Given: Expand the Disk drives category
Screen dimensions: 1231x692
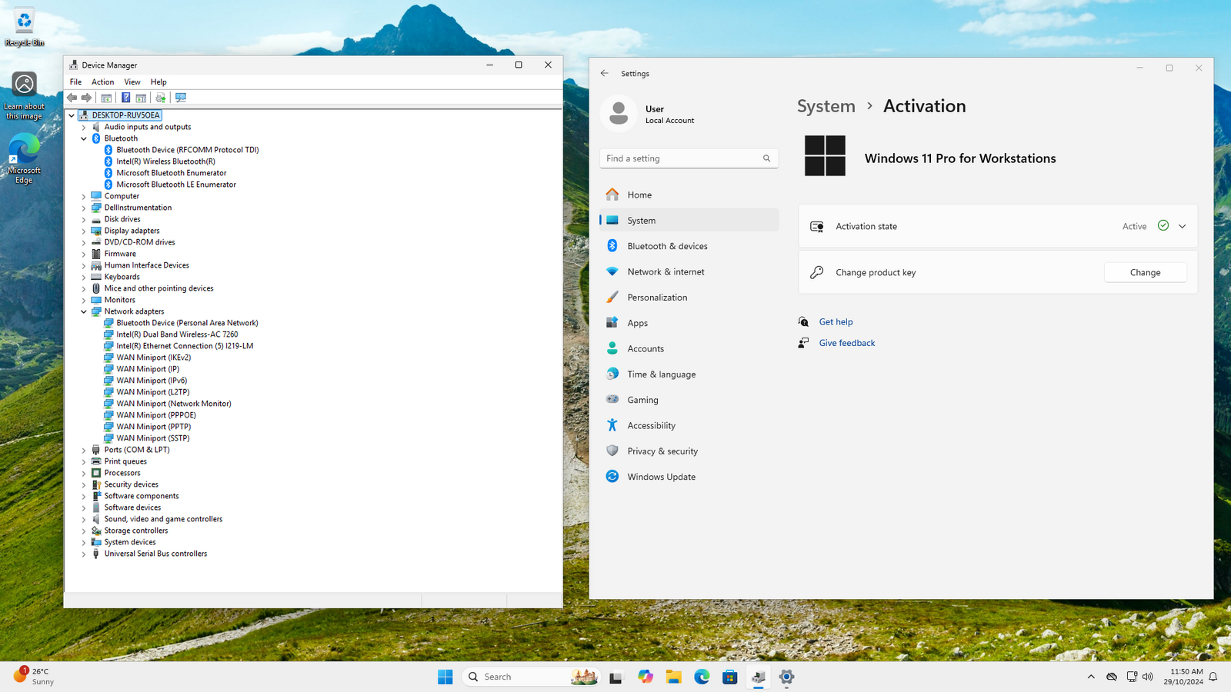Looking at the screenshot, I should [84, 219].
